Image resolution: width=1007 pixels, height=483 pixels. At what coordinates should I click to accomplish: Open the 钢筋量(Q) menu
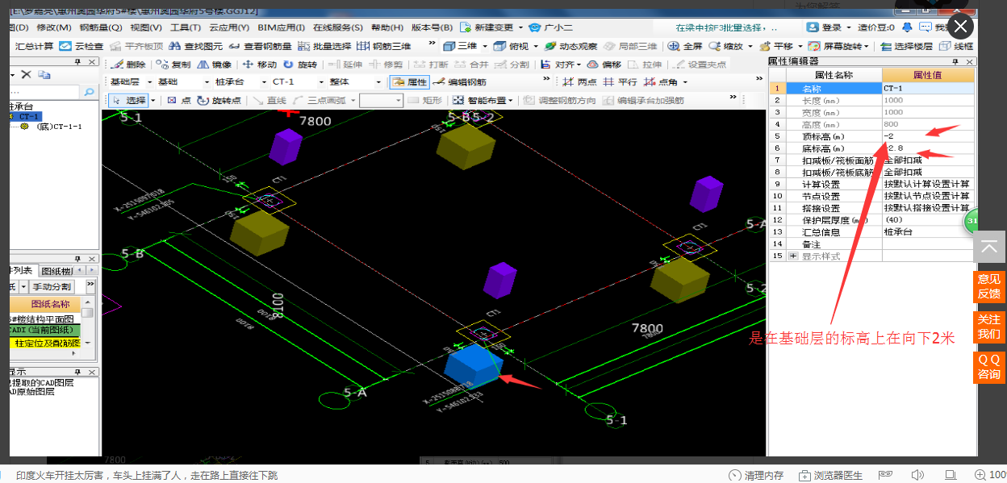[101, 27]
